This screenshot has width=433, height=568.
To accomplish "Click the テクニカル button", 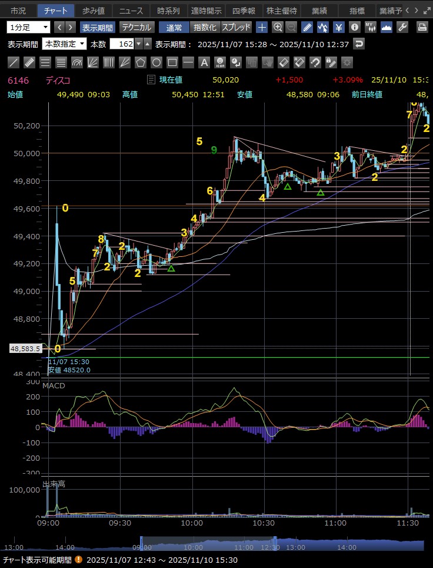I will coord(136,27).
